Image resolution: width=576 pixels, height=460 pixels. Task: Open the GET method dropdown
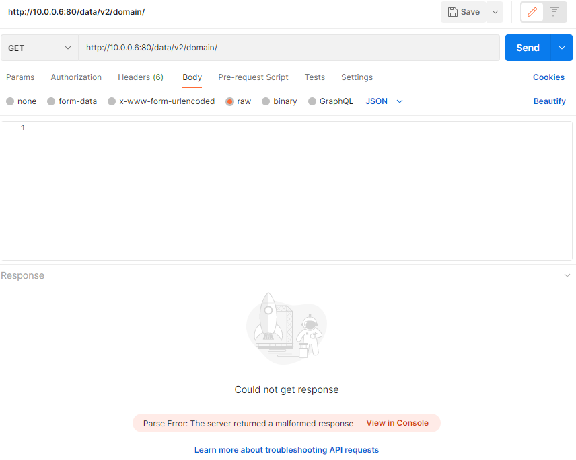pyautogui.click(x=39, y=48)
